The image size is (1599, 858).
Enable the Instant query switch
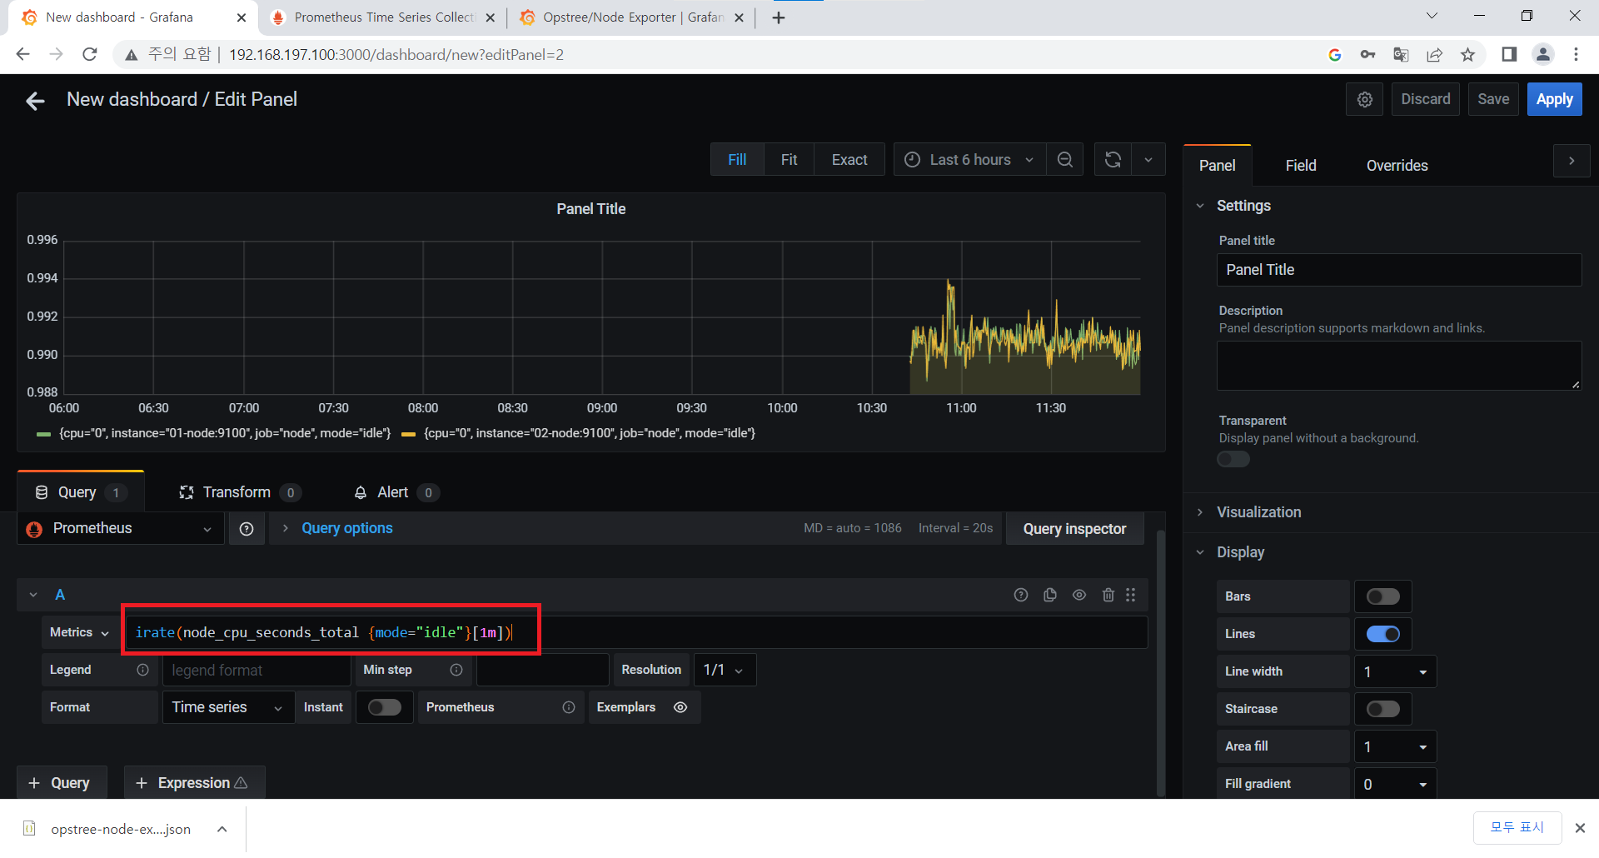point(385,707)
